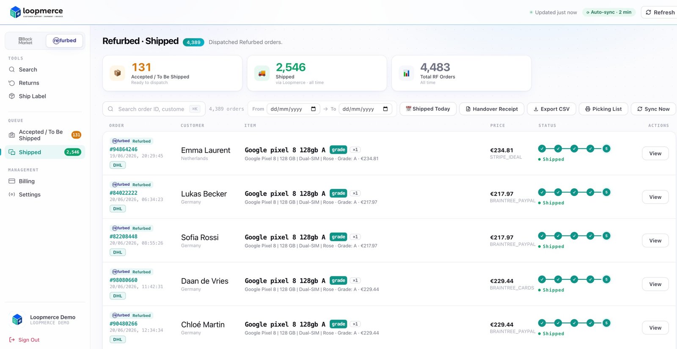Image resolution: width=677 pixels, height=349 pixels.
Task: Open the Handover Receipt
Action: pos(492,109)
